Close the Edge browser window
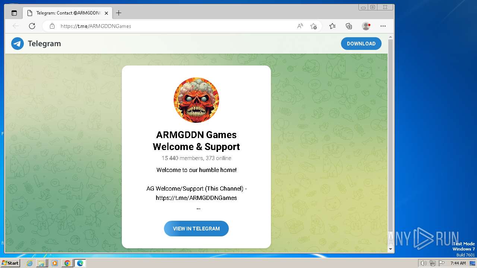This screenshot has width=477, height=268. pos(385,7)
